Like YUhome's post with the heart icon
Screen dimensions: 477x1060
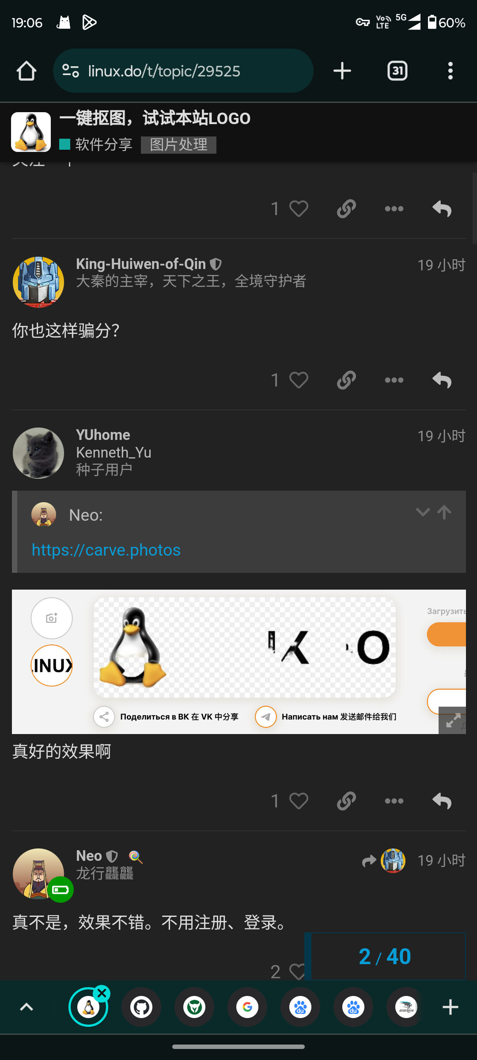coord(299,801)
